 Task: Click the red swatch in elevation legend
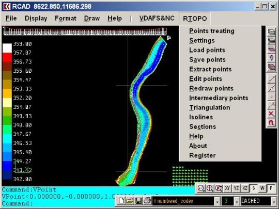click(x=7, y=57)
